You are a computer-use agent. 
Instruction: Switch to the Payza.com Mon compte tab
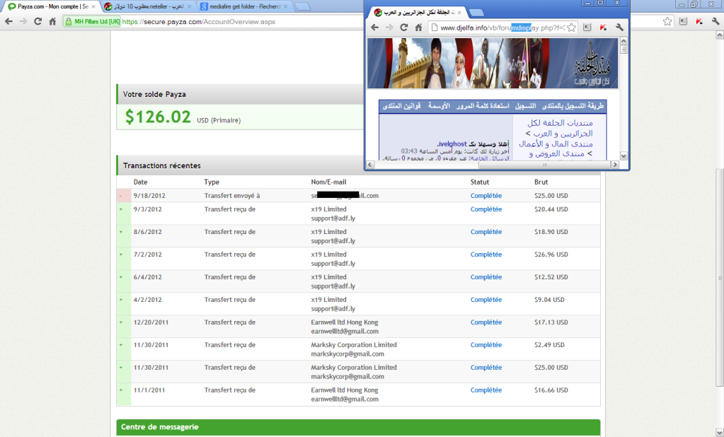[50, 6]
